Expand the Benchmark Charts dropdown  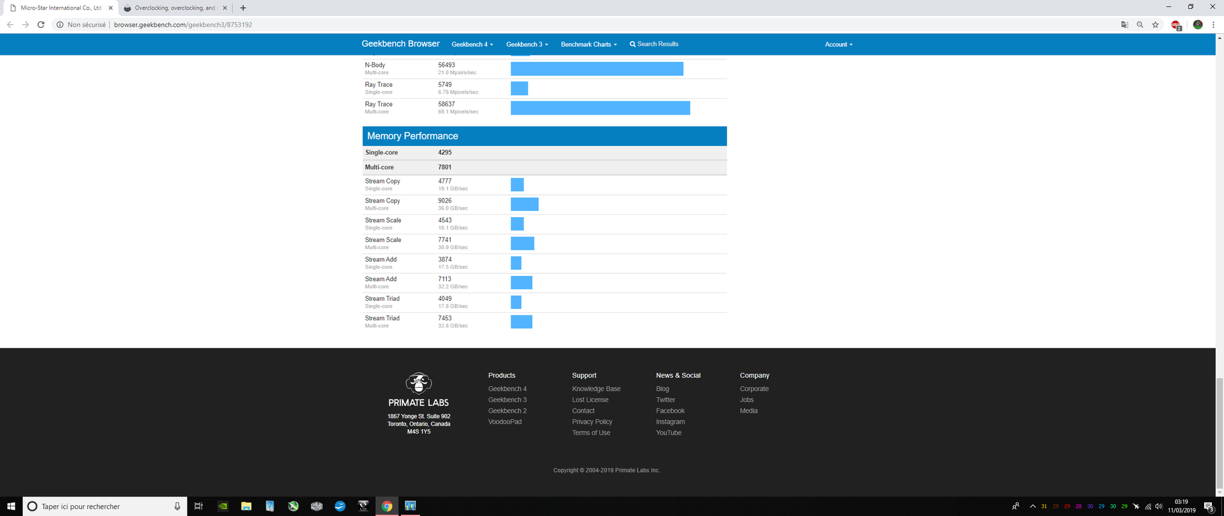(589, 45)
